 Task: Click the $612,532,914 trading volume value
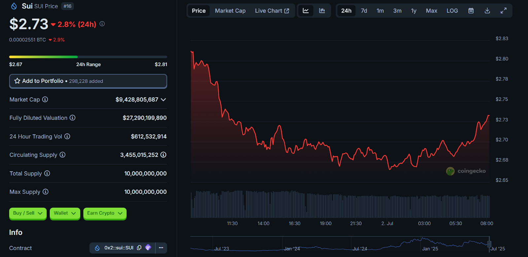pos(149,136)
